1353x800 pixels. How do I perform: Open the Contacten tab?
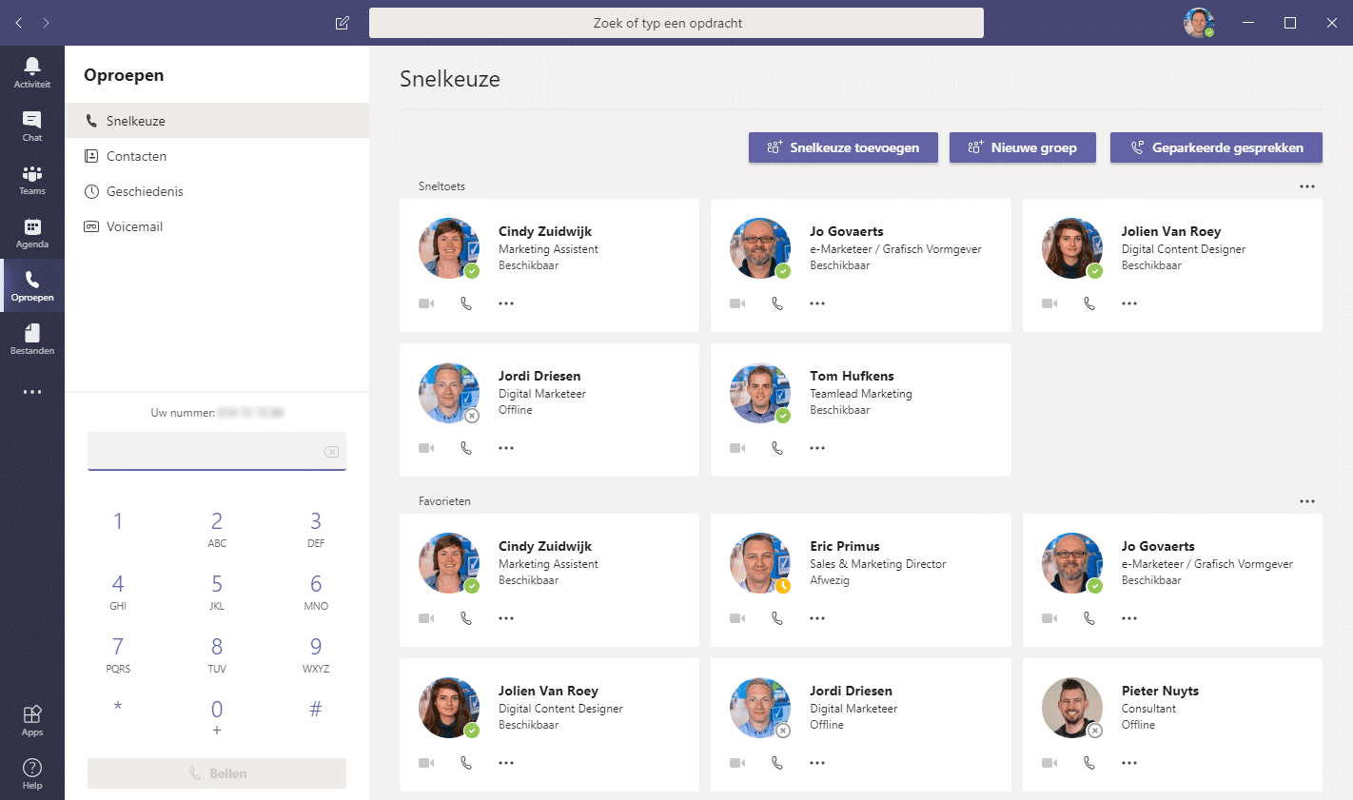click(217, 156)
